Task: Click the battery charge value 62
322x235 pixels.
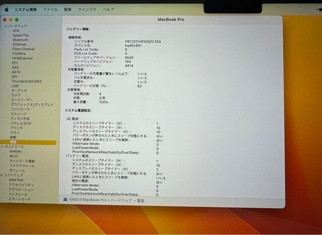Action: pyautogui.click(x=140, y=86)
